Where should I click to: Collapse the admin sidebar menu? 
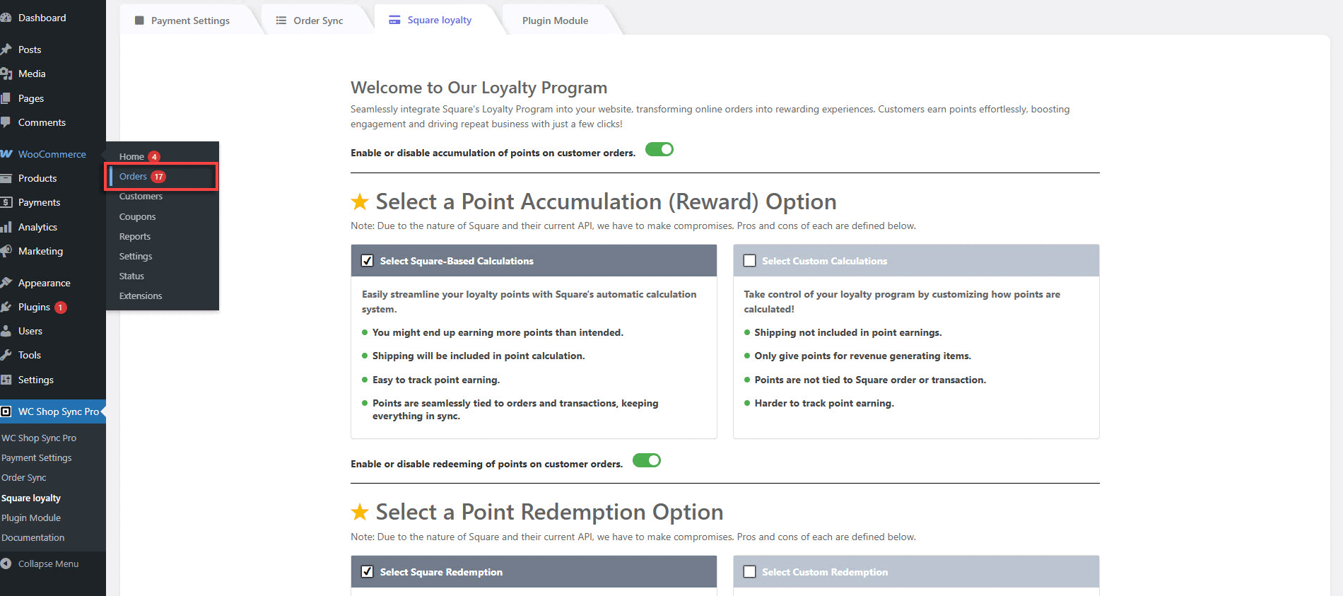click(x=47, y=563)
